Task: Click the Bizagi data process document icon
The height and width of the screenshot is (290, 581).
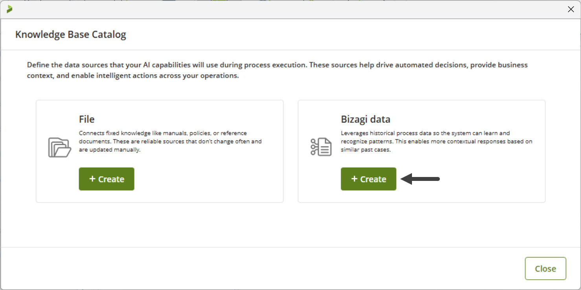Action: 321,147
